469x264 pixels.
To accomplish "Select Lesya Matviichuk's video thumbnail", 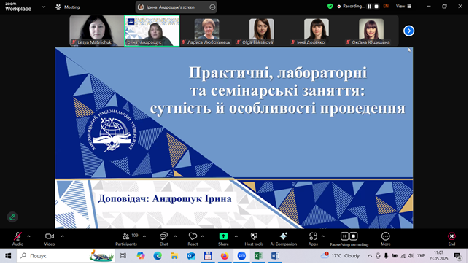I will pos(96,31).
